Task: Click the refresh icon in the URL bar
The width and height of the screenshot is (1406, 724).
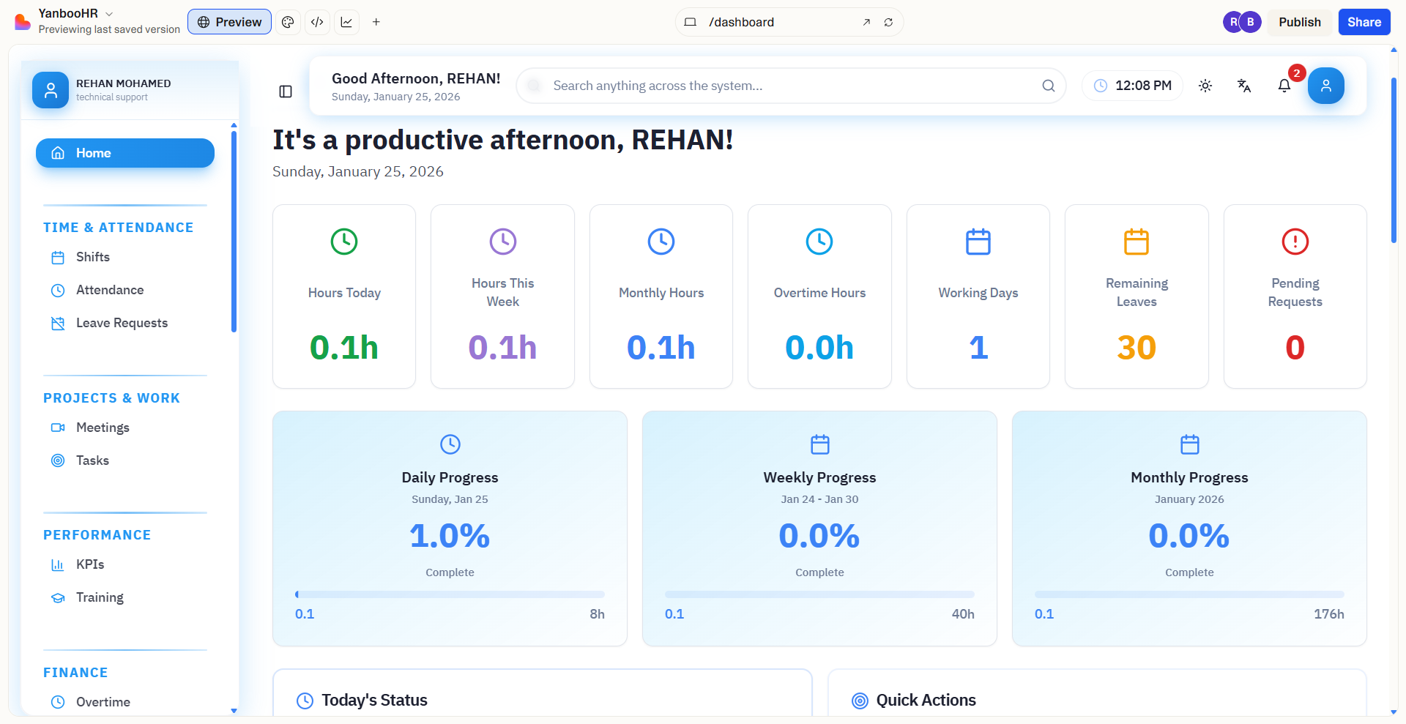Action: [888, 22]
